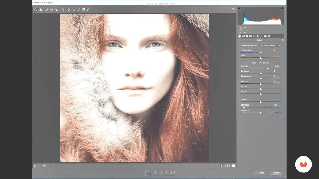
Task: Click the Aceptar button
Action: coord(276,173)
